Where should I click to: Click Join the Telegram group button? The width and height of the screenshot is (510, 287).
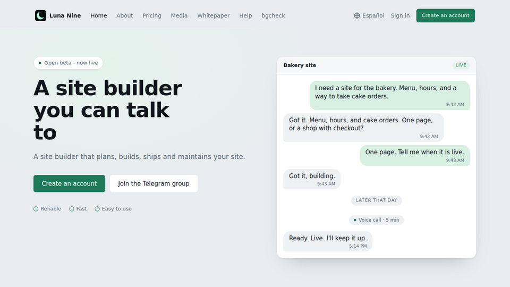click(x=154, y=183)
